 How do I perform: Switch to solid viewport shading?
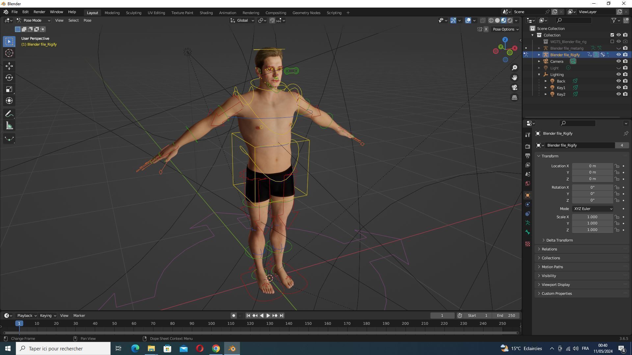click(497, 20)
